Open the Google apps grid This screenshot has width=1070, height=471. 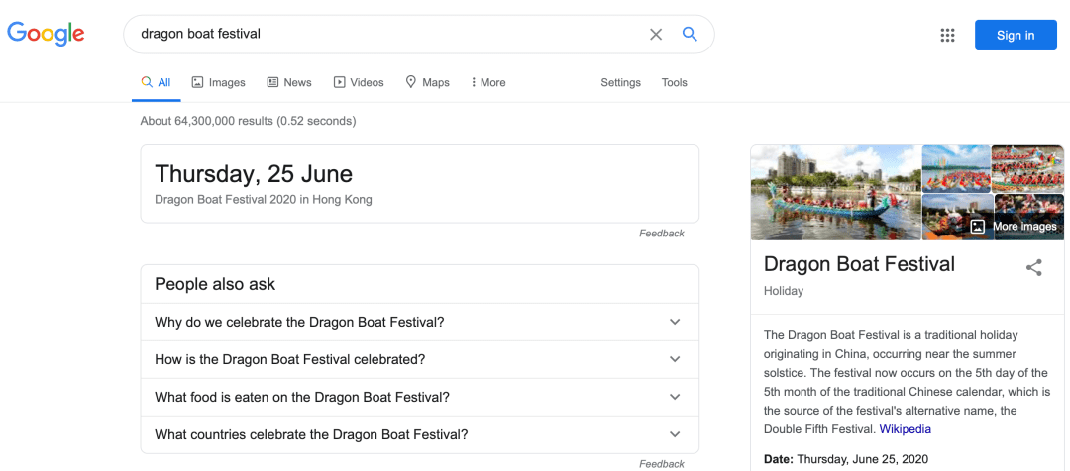947,35
